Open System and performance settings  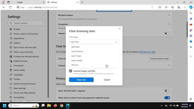24,84
